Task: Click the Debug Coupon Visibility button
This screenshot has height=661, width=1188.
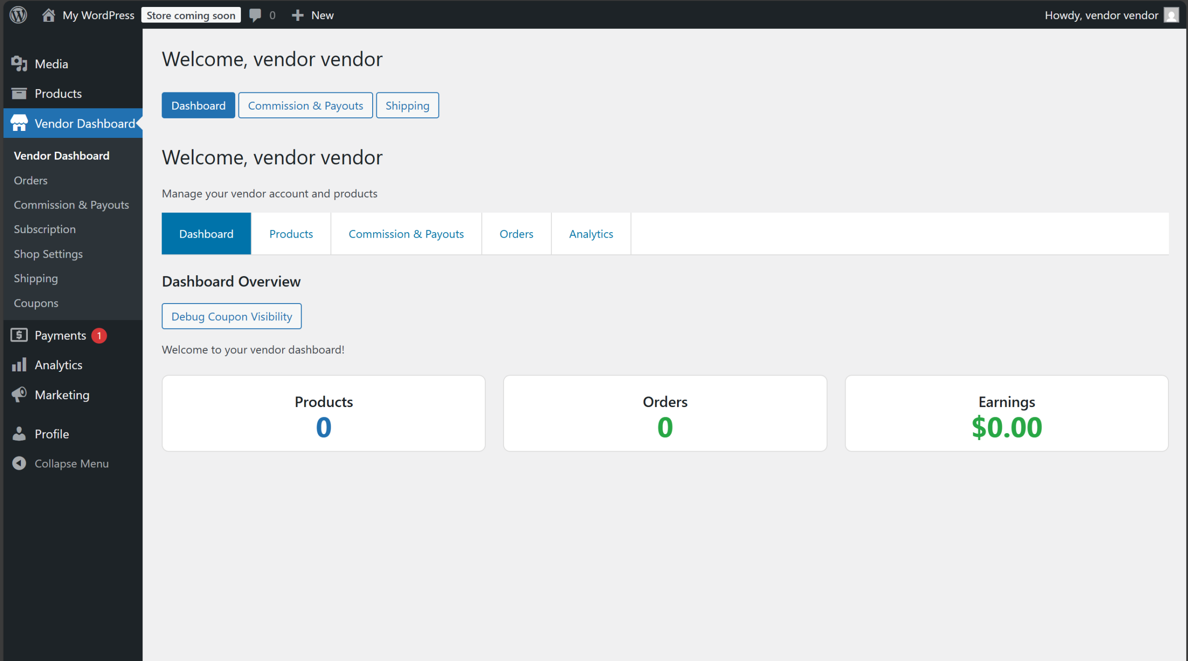Action: (232, 316)
